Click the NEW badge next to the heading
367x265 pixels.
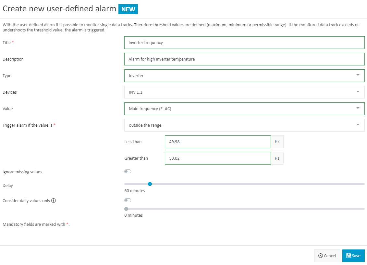[128, 9]
